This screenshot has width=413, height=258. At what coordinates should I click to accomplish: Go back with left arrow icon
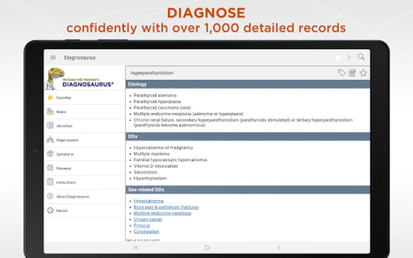(337, 57)
